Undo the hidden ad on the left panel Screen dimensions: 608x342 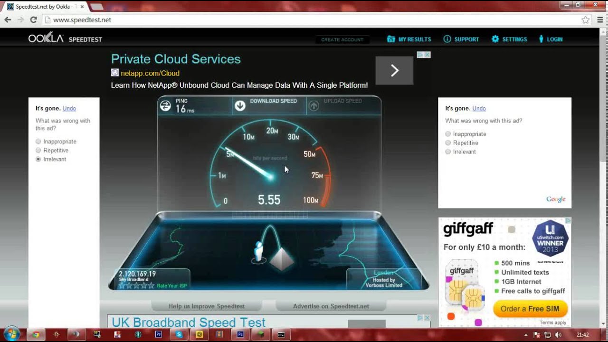(x=69, y=108)
